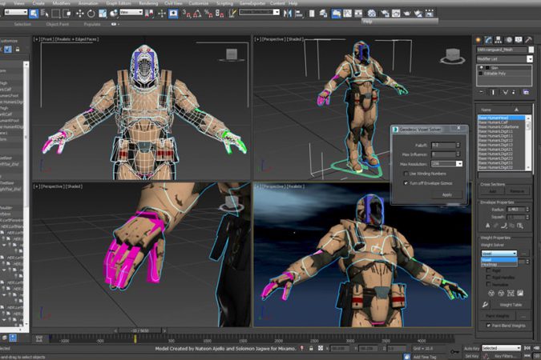Switch to the Object Paint ribbon tab

point(57,25)
